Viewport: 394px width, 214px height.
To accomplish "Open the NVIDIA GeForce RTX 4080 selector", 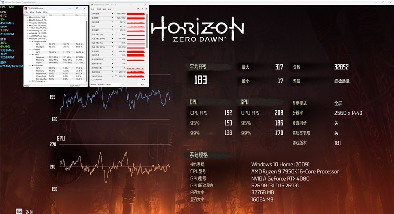I will [x=106, y=84].
